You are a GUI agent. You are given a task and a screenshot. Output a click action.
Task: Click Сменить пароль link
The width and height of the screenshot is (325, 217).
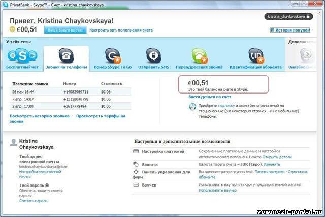pos(33,201)
